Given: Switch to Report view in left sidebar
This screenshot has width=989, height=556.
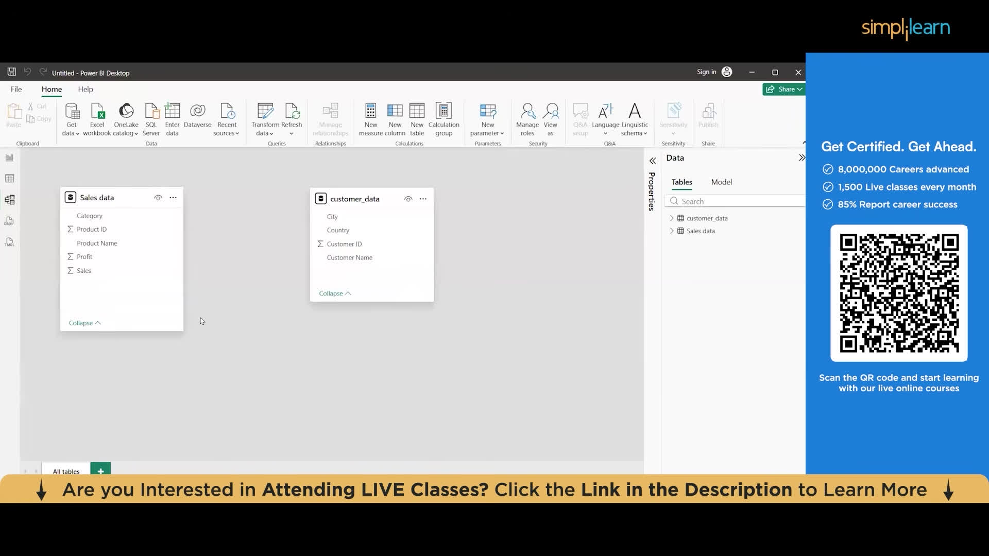Looking at the screenshot, I should [9, 158].
